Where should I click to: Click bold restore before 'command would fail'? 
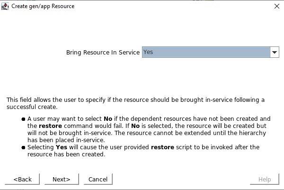point(50,126)
